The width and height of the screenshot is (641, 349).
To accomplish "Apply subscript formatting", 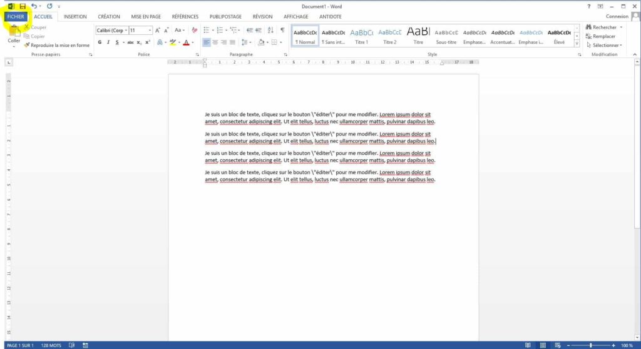I will coord(139,42).
